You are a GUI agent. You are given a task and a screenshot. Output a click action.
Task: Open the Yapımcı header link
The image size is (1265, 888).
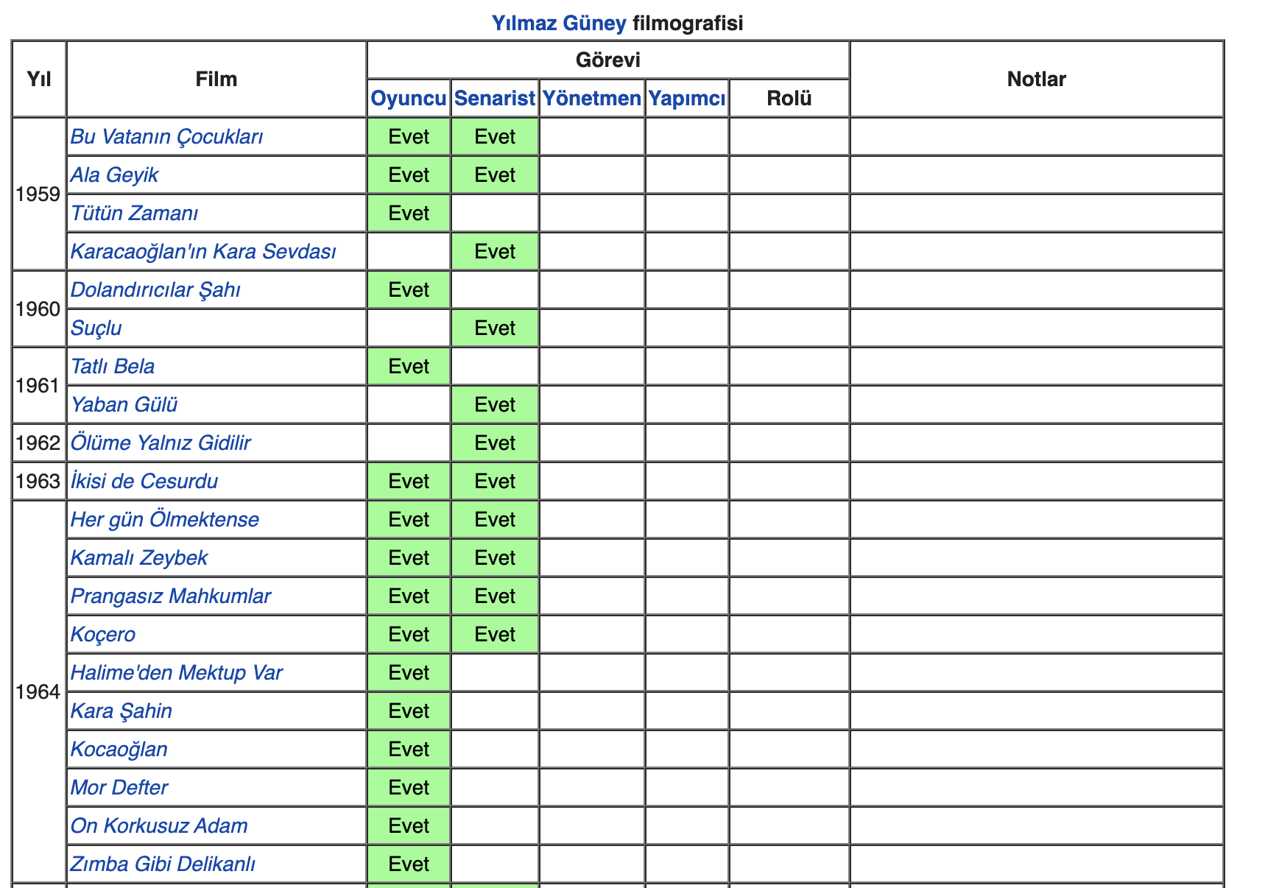pyautogui.click(x=687, y=99)
